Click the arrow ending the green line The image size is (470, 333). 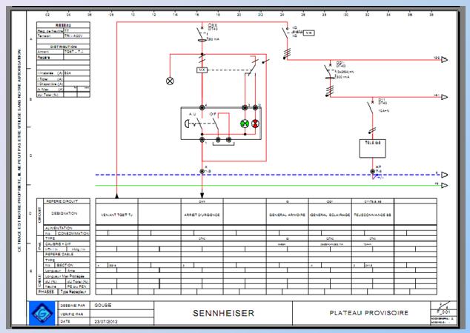pos(444,186)
